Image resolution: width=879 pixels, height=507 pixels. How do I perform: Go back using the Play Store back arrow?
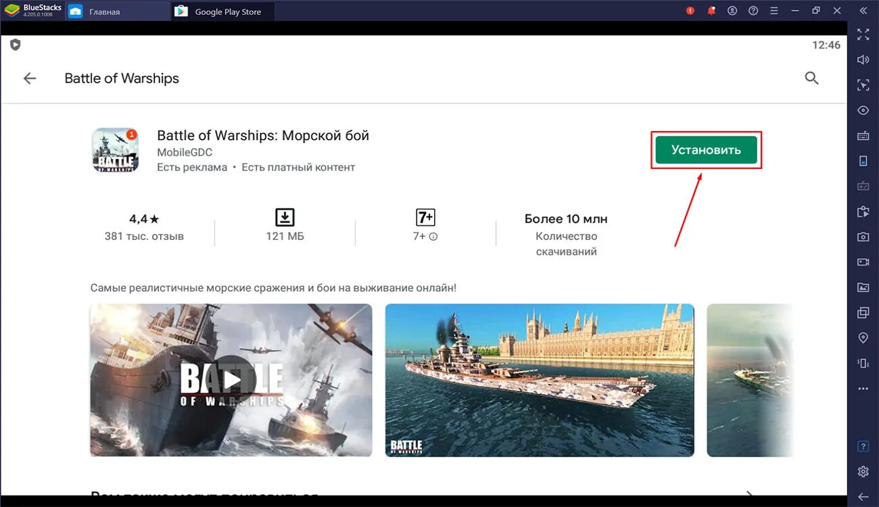[30, 78]
